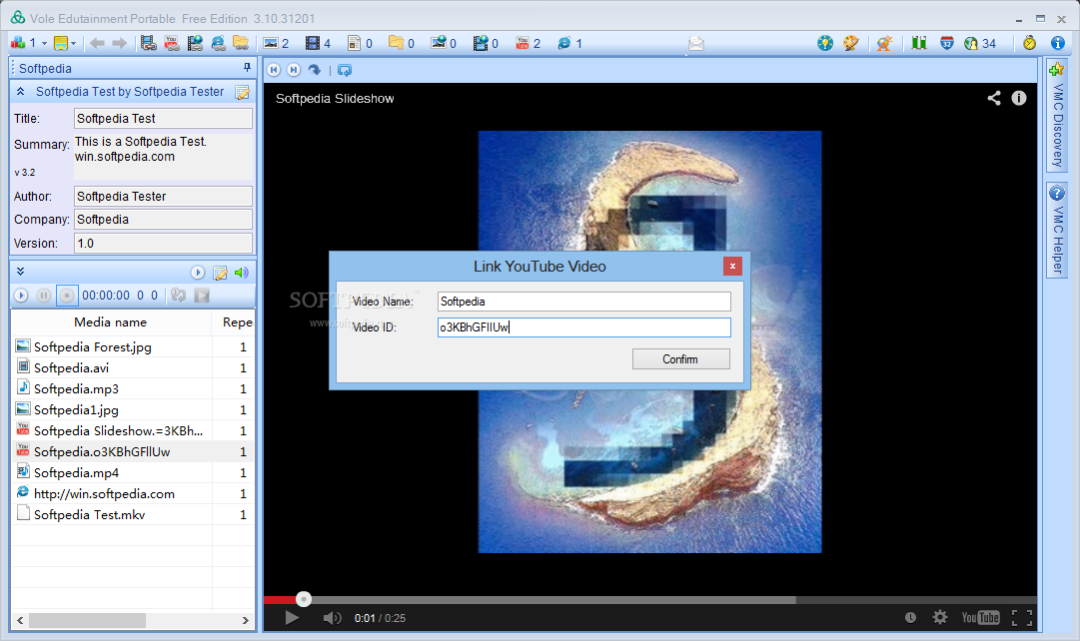Select the online images count item
The image size is (1080, 641).
(445, 43)
